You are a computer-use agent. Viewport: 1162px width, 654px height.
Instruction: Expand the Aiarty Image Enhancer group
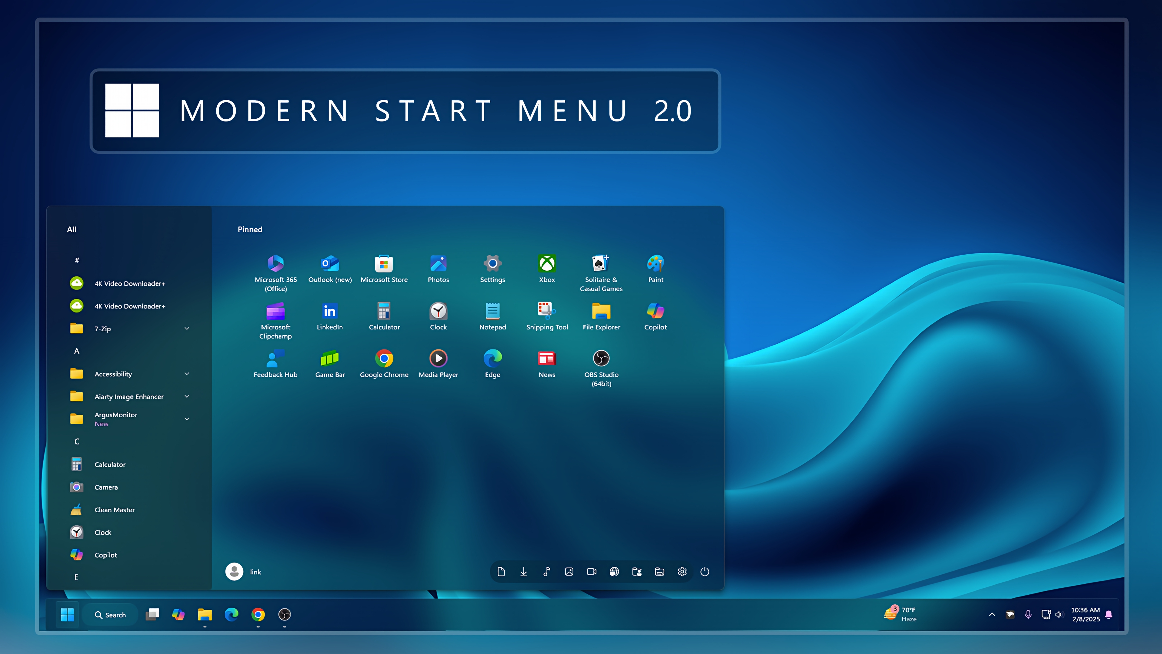click(187, 396)
